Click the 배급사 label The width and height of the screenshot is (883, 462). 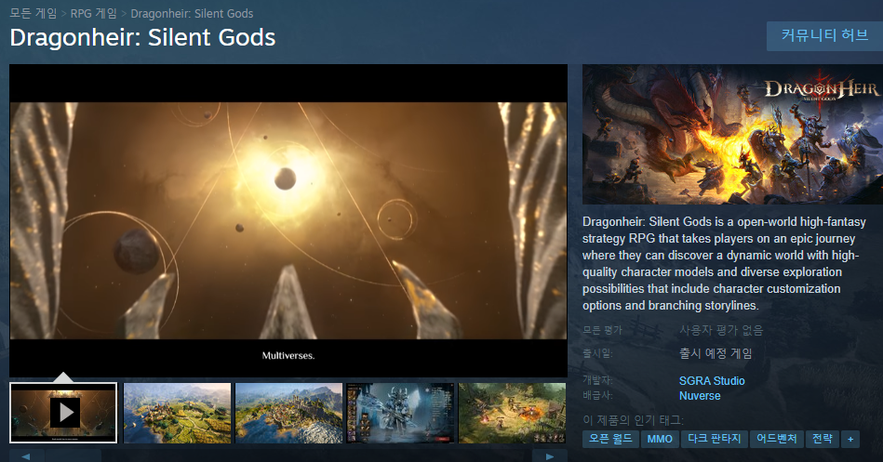597,396
